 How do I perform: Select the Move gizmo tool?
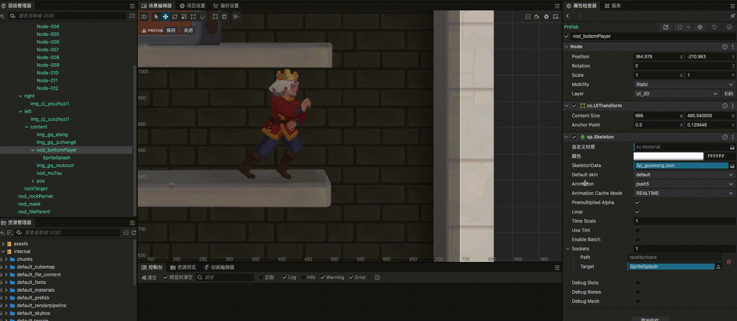point(166,17)
